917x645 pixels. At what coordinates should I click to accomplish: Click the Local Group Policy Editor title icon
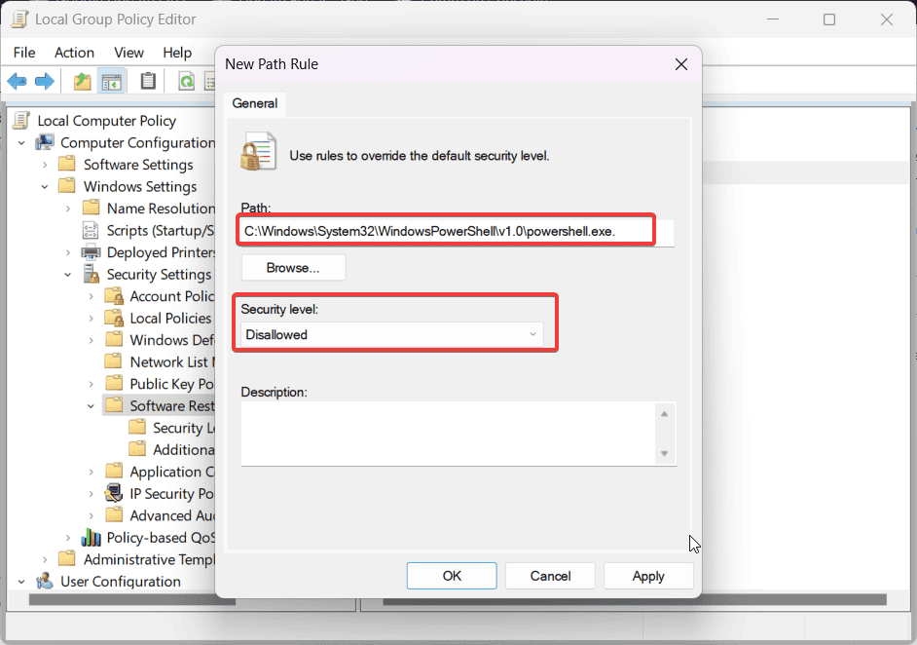coord(19,19)
